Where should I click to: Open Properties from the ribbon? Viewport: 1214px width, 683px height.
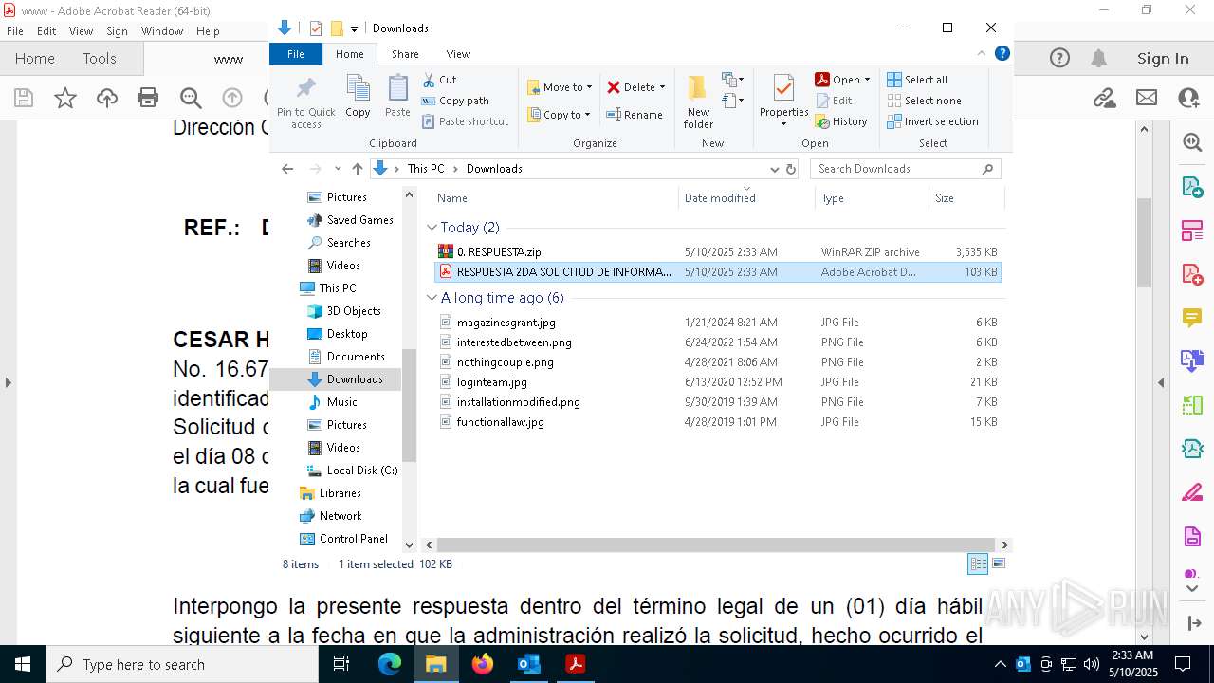(x=783, y=102)
